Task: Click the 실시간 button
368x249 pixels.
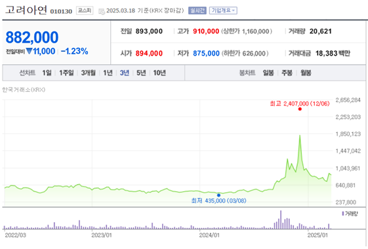Action: pos(197,10)
